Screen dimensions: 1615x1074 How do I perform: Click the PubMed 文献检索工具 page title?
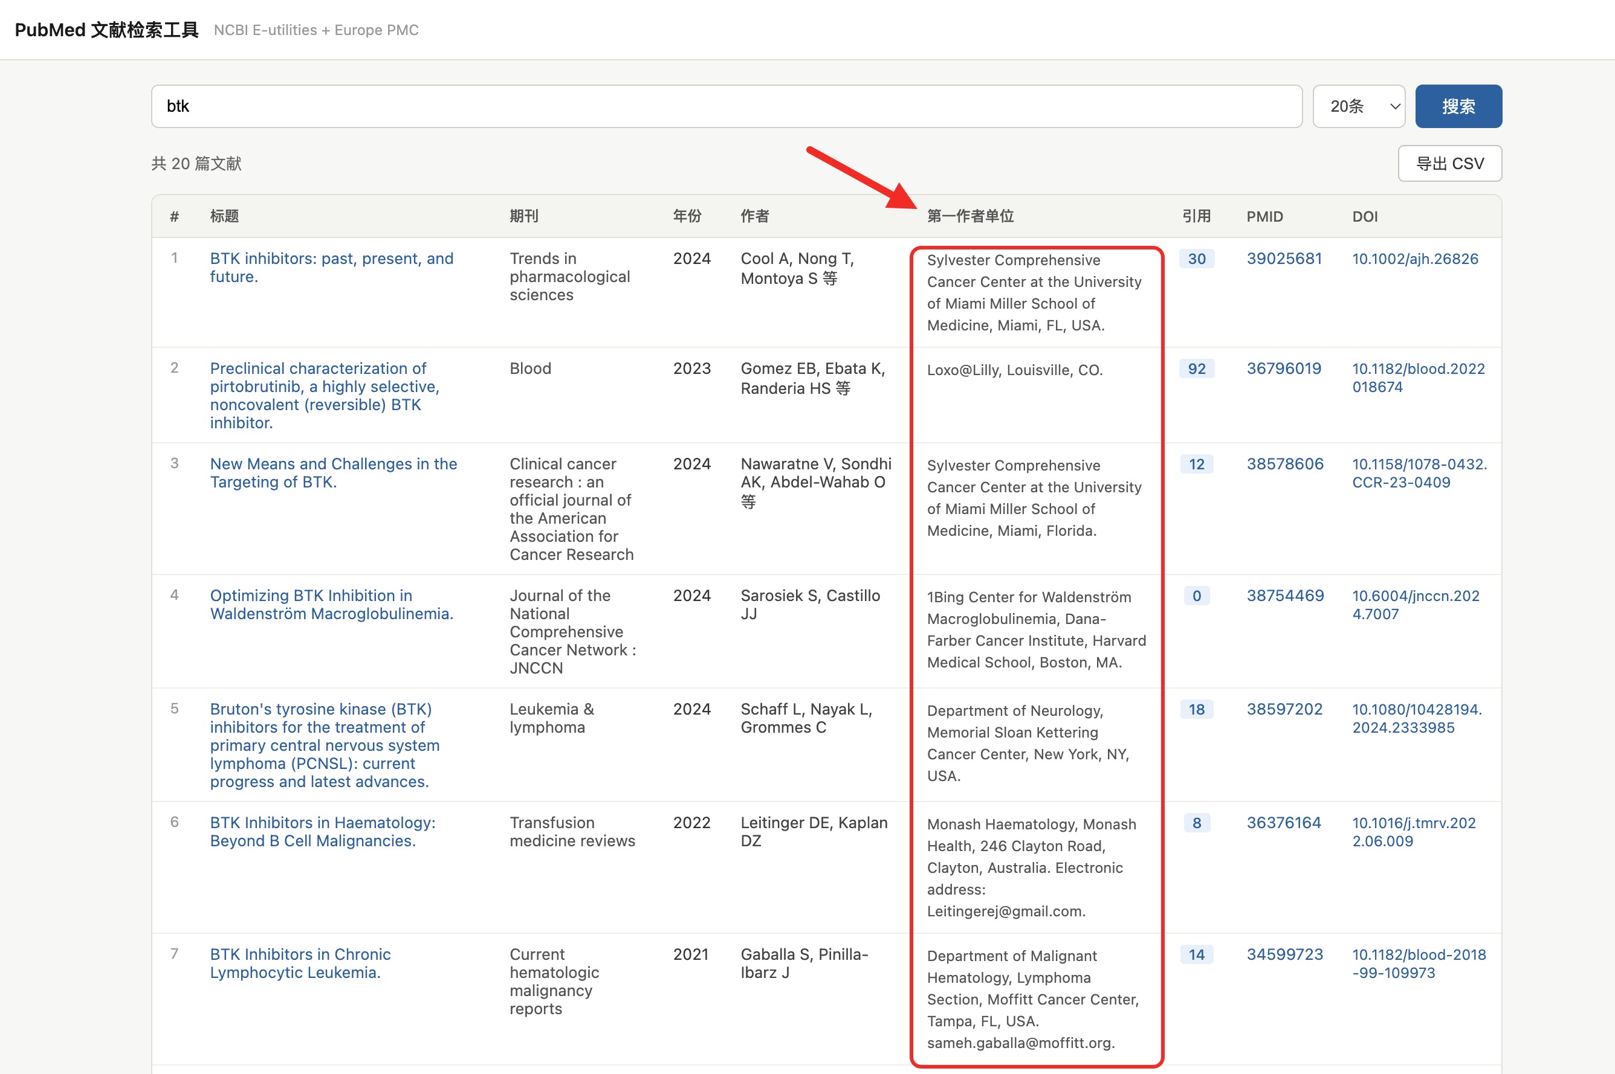tap(106, 30)
